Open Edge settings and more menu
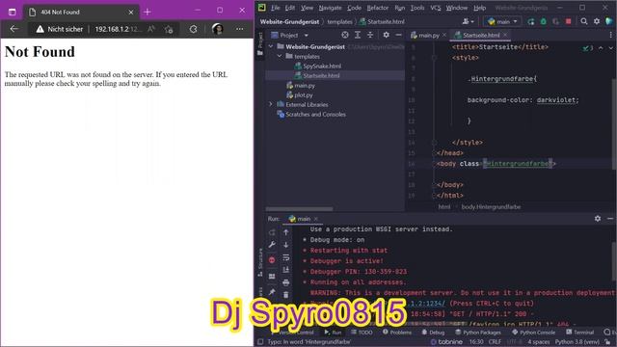The image size is (617, 347). click(x=240, y=29)
